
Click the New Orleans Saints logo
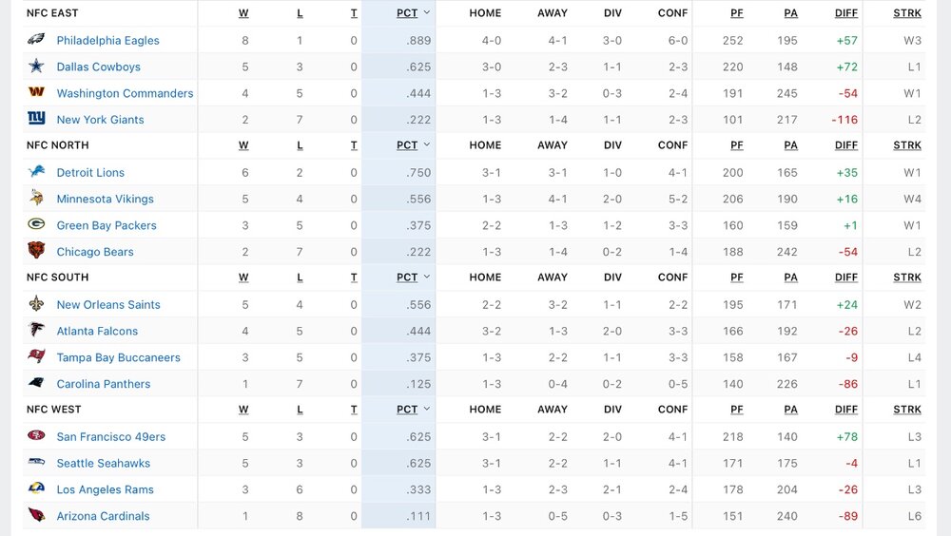tap(36, 304)
